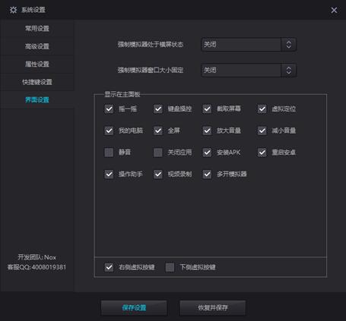Click the 恢复并保存 button
The height and width of the screenshot is (321, 346).
click(x=213, y=307)
